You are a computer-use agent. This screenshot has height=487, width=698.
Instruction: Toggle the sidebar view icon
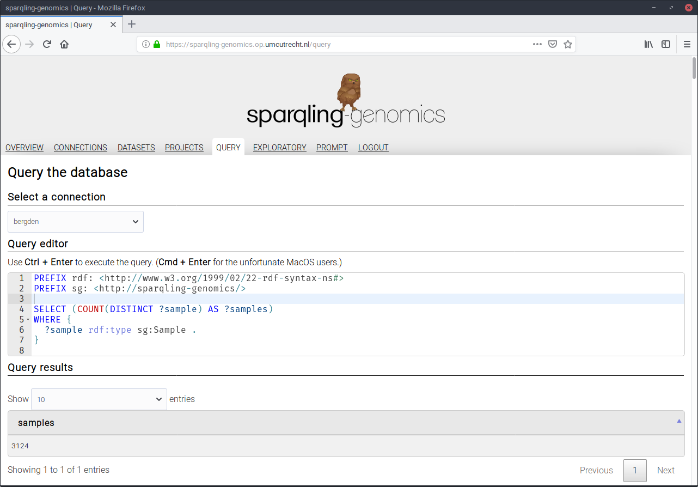pyautogui.click(x=666, y=44)
